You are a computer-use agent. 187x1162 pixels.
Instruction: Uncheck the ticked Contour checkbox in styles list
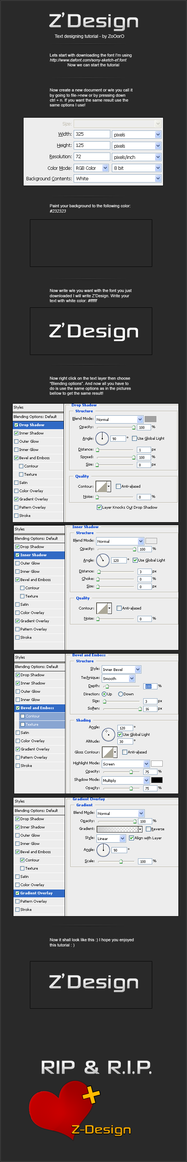22,860
